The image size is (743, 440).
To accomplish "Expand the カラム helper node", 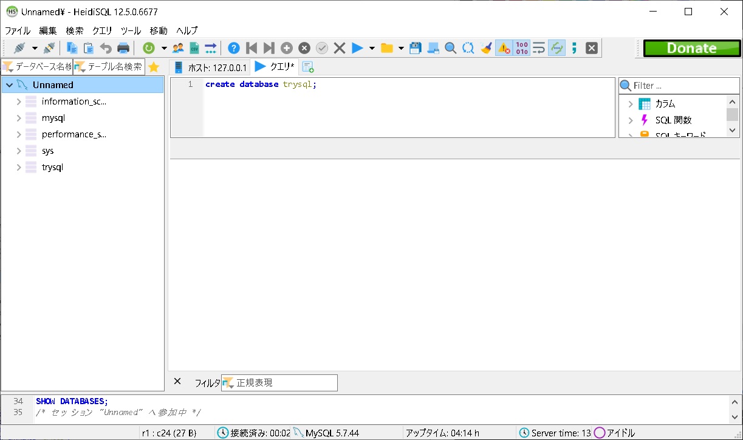I will (x=630, y=104).
